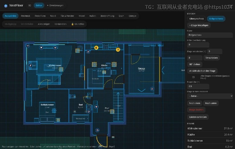This screenshot has height=149, width=235.
Task: Select the clock icon at the Flur entrance
Action: click(x=98, y=130)
